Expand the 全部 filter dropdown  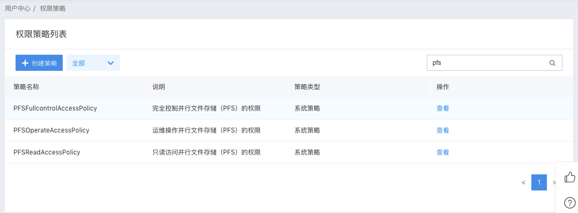93,63
